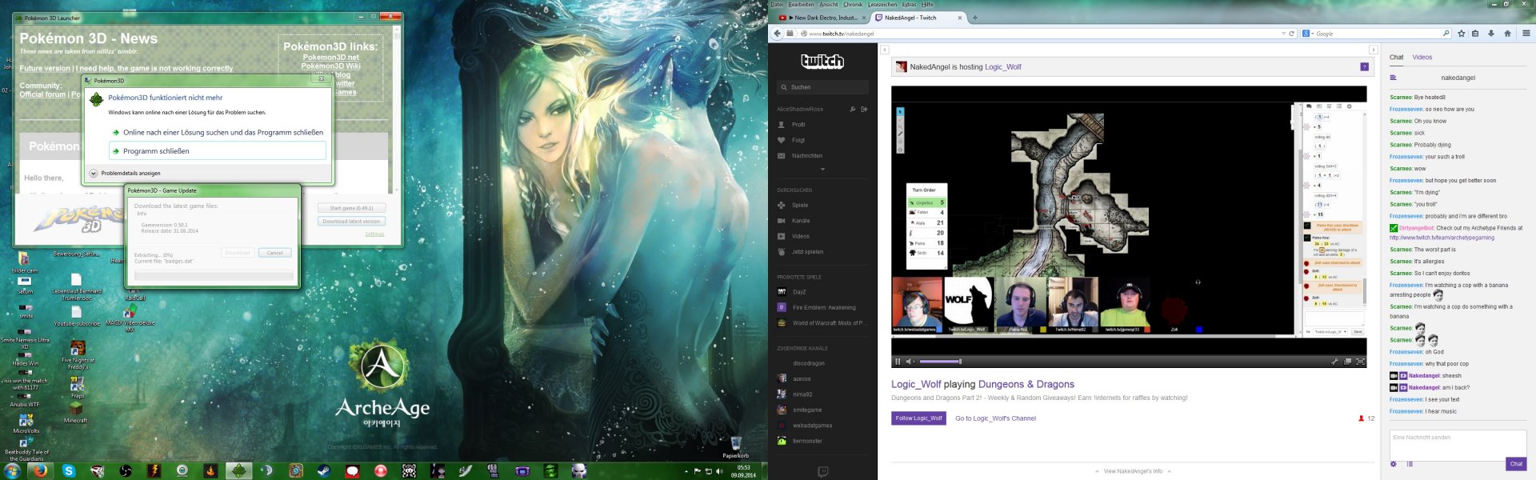Mute the Twitch player audio
This screenshot has width=1536, height=480.
910,362
